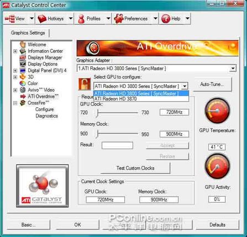Click the Welcome icon in the tree
Screen dimensions: 247x237
tap(23, 44)
